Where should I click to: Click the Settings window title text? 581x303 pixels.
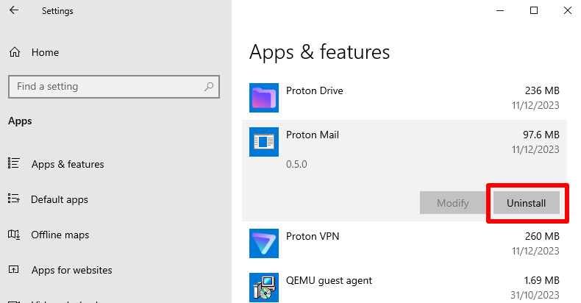[x=57, y=11]
